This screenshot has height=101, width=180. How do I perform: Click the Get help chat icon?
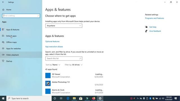tap(146, 27)
